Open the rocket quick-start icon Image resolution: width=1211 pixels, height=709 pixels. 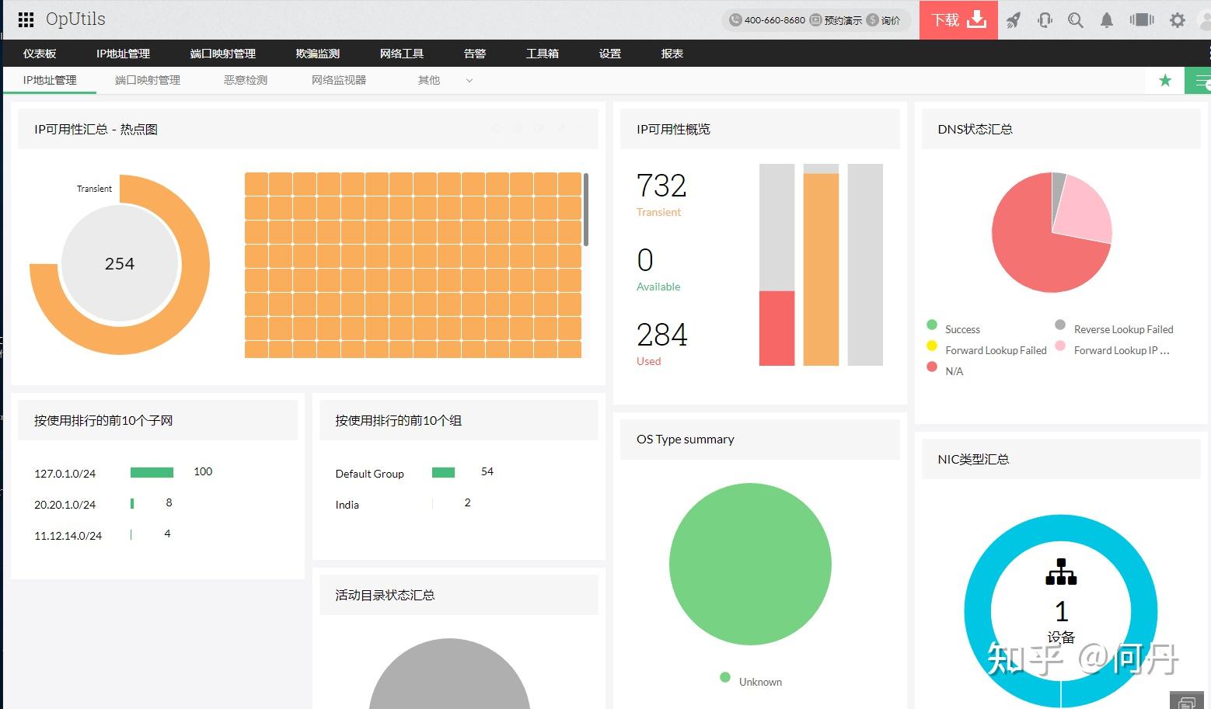pyautogui.click(x=1013, y=20)
